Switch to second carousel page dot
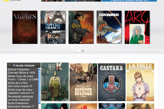Screen dimensions: 164x109 tap(83, 51)
